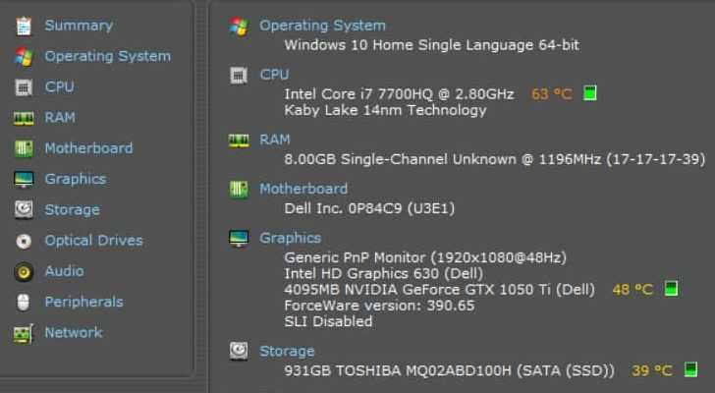Open the Network section in sidebar

coord(74,333)
